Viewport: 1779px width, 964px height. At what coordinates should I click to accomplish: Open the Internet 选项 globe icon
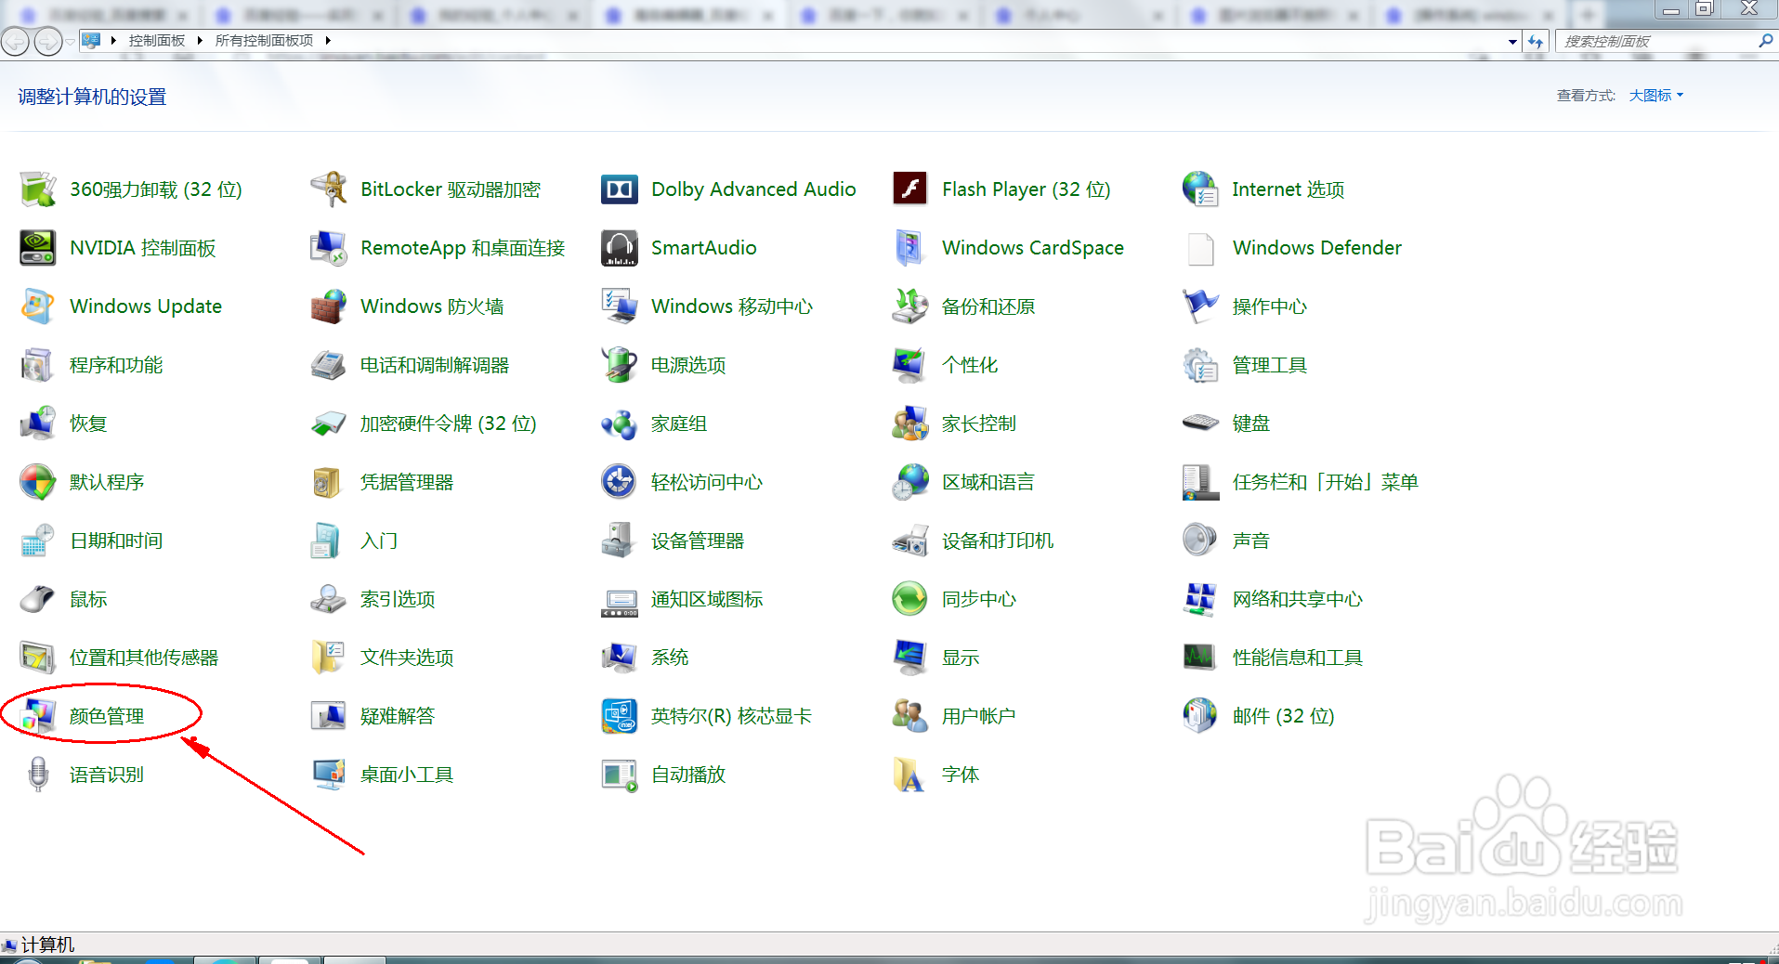(x=1200, y=189)
